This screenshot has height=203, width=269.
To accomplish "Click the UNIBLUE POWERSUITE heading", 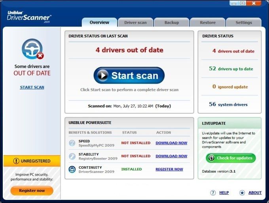I will point(90,123).
